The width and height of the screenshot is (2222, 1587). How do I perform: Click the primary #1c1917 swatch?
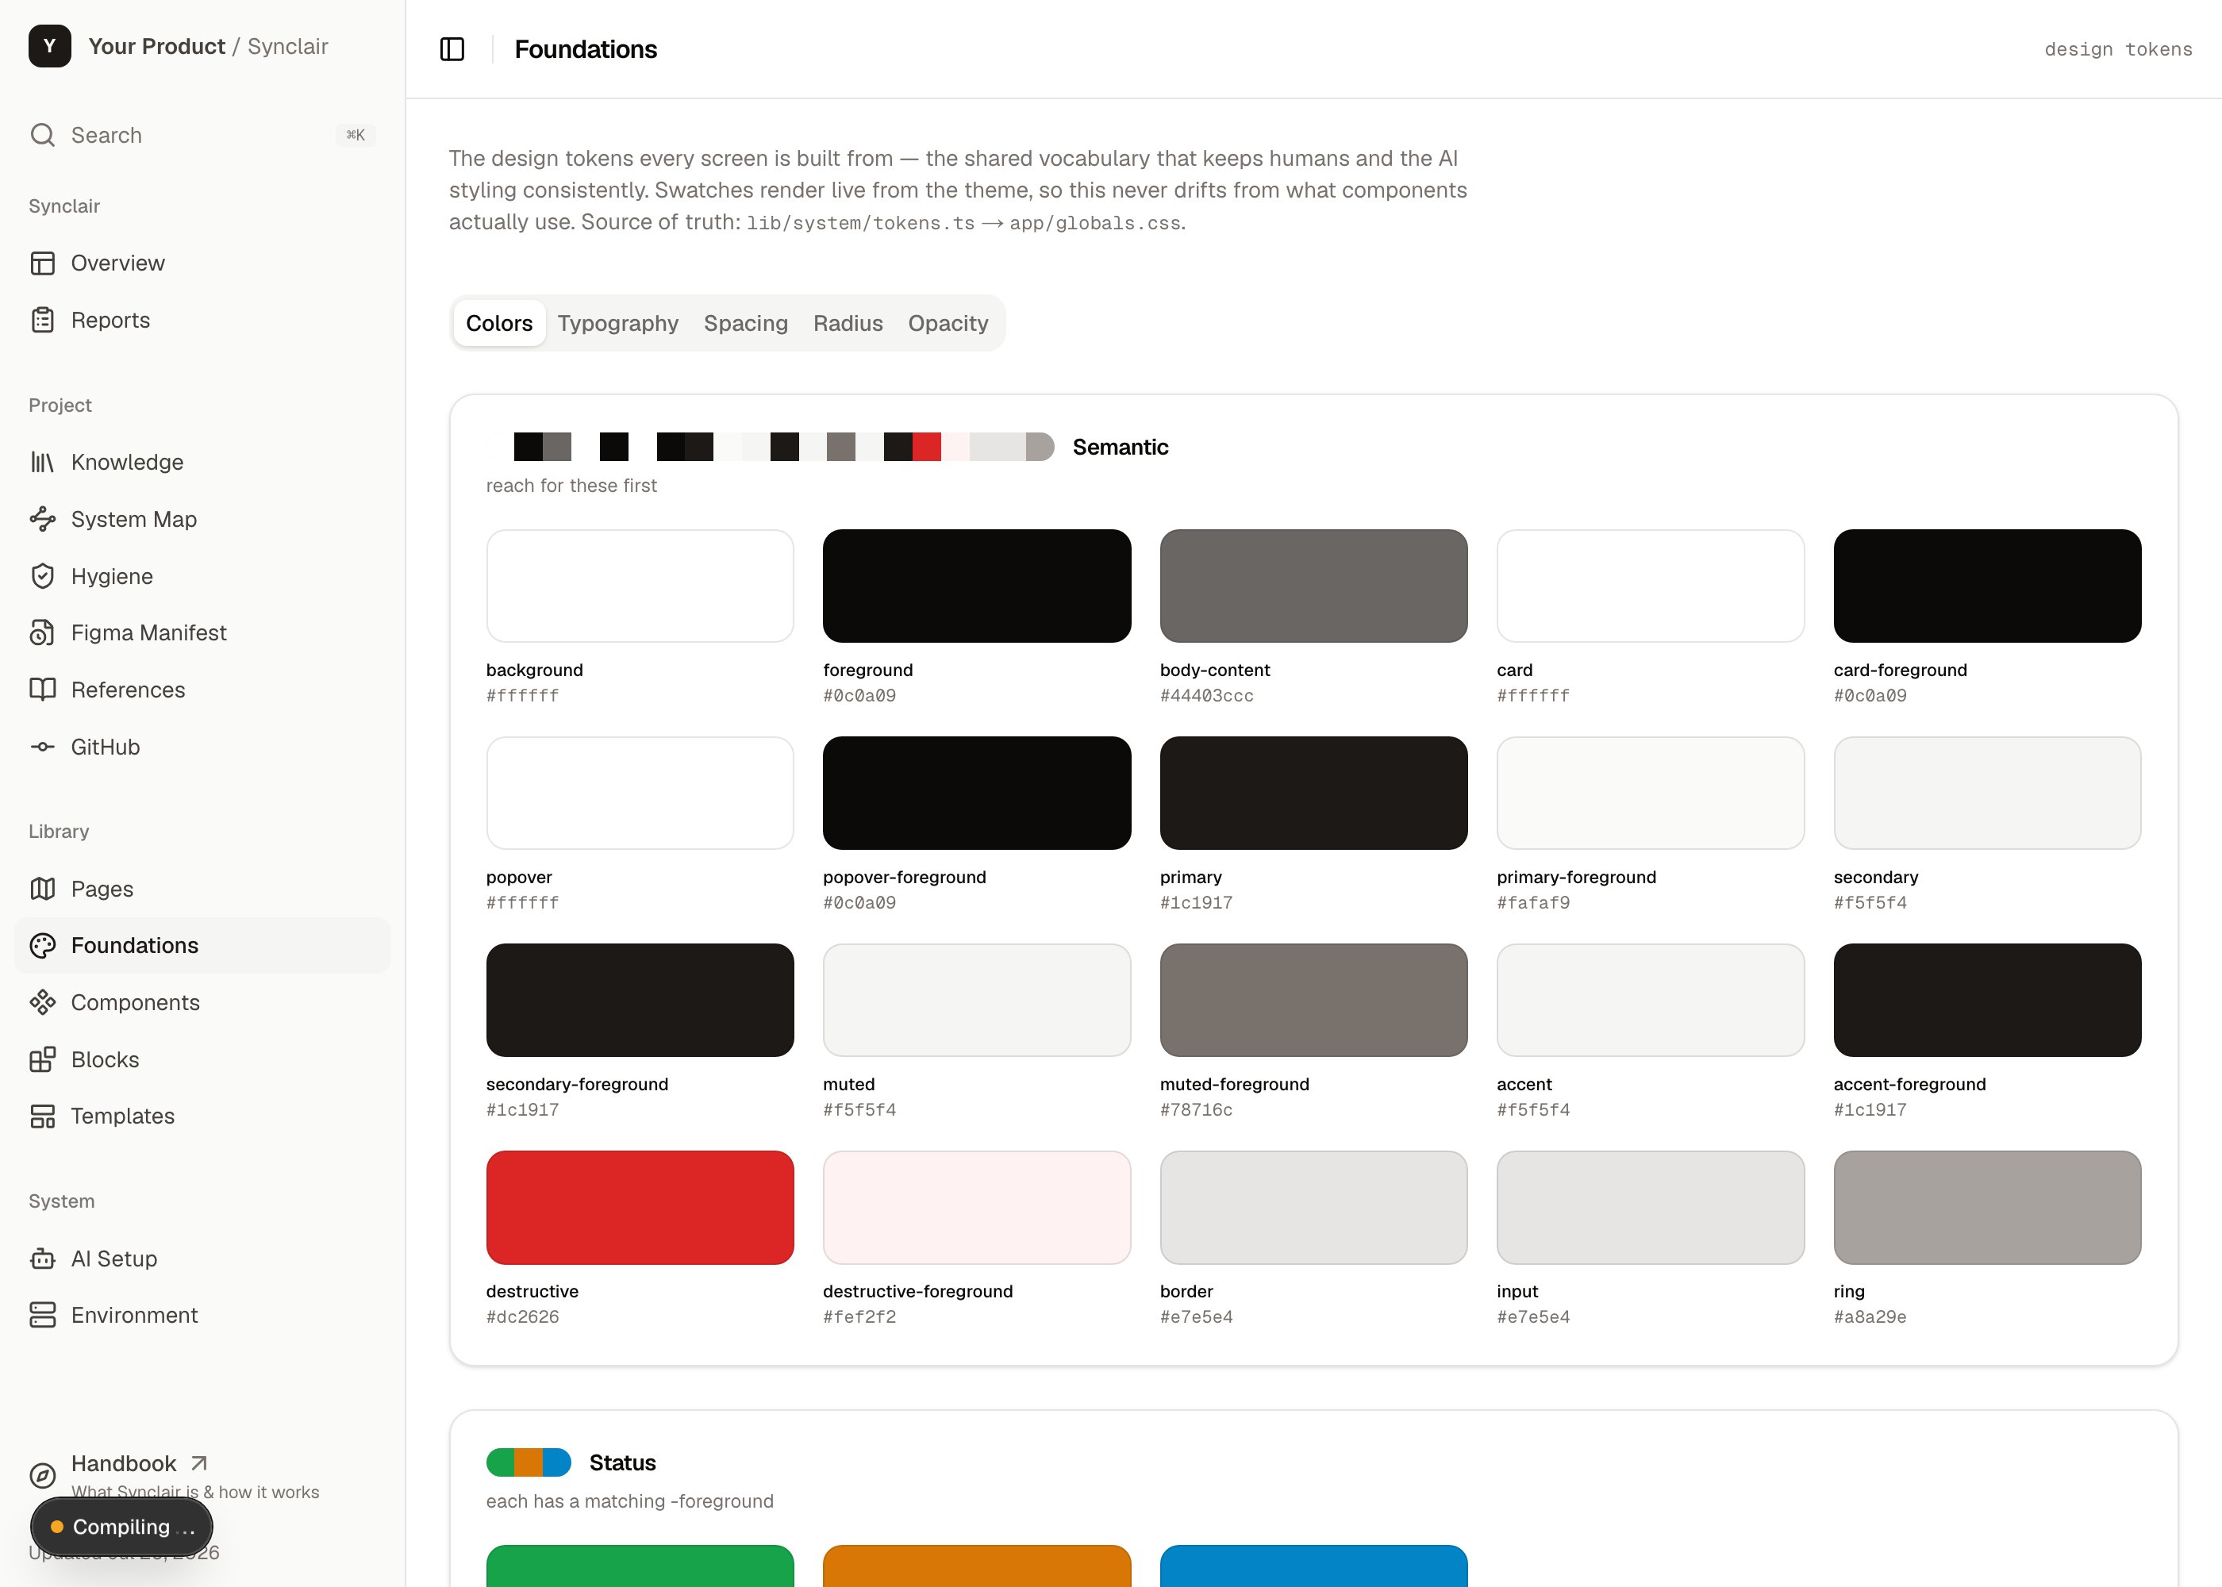[1313, 793]
